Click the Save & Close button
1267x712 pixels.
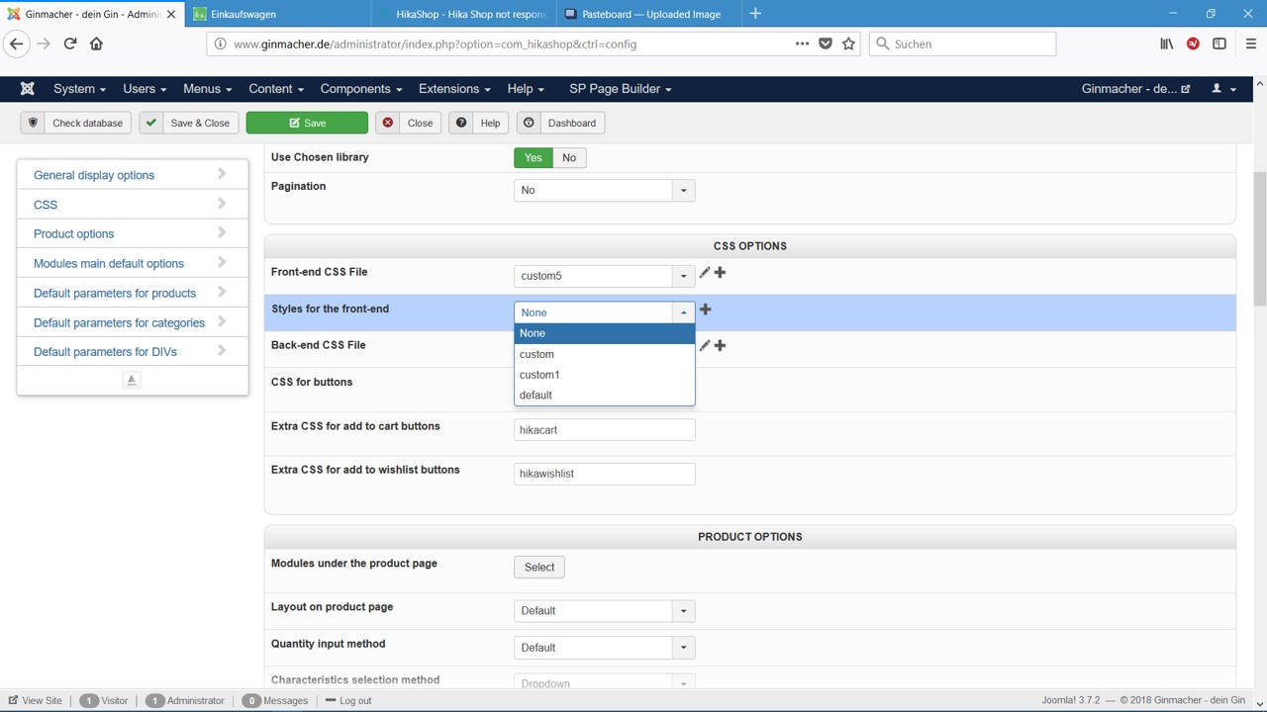click(x=188, y=123)
